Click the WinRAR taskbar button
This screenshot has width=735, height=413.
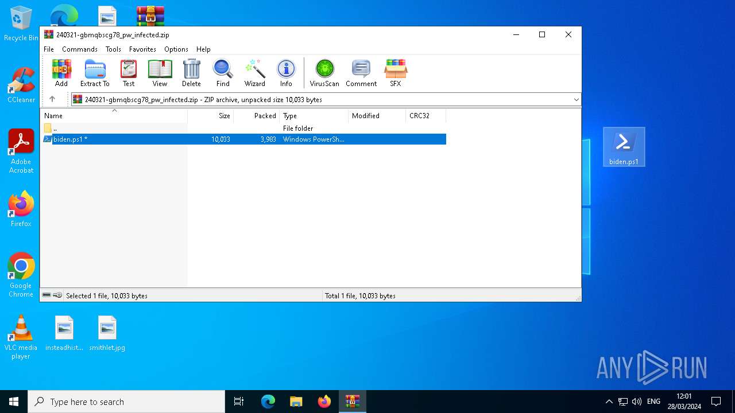[x=353, y=402]
